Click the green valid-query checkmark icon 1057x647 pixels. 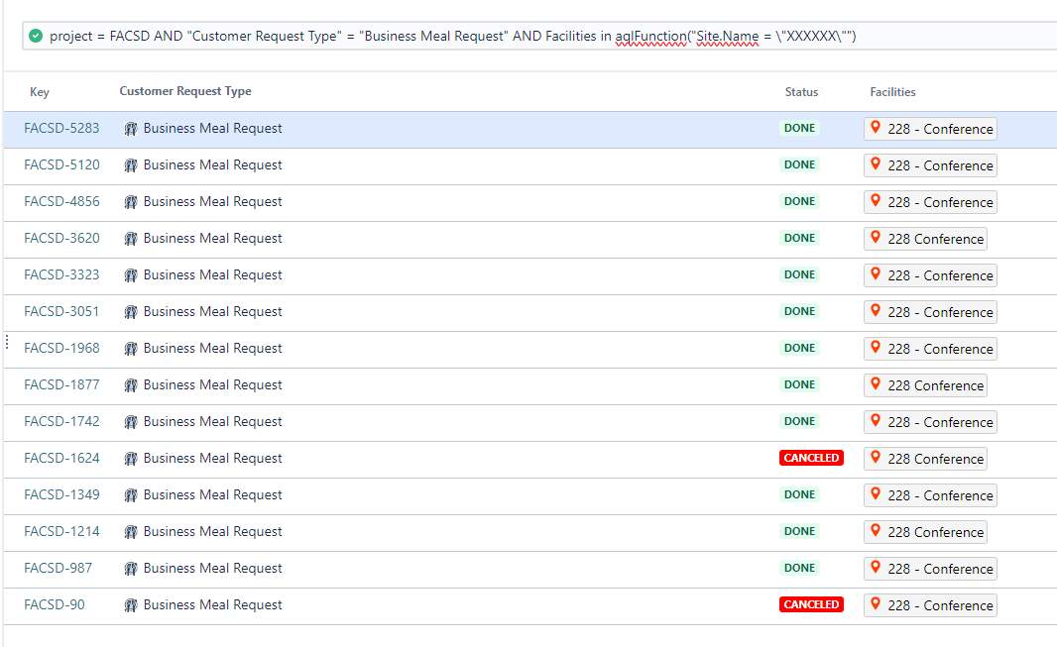click(x=36, y=36)
